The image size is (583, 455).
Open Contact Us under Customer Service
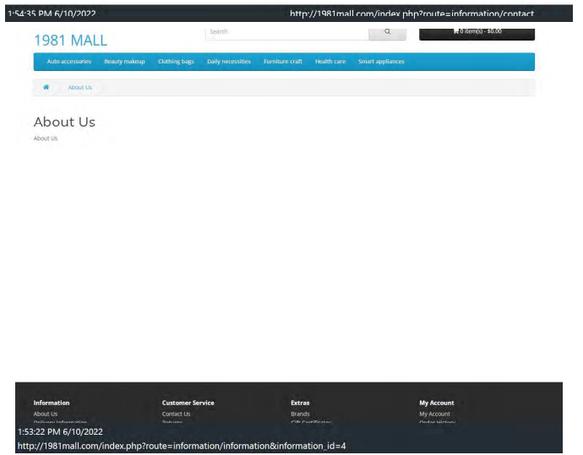click(x=176, y=414)
